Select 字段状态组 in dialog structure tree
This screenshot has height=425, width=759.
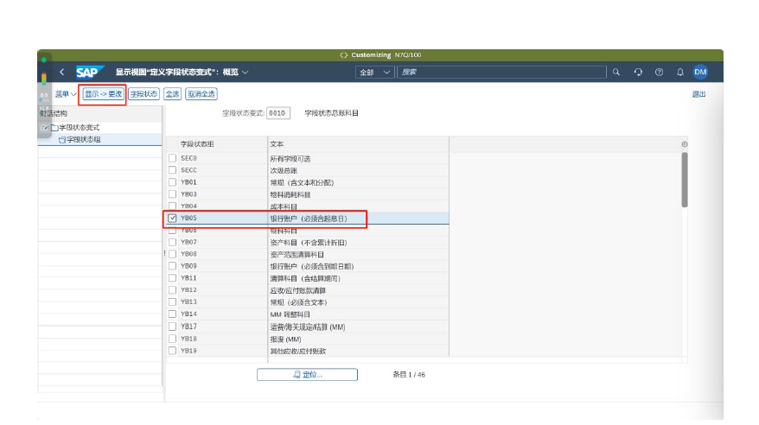tap(83, 139)
